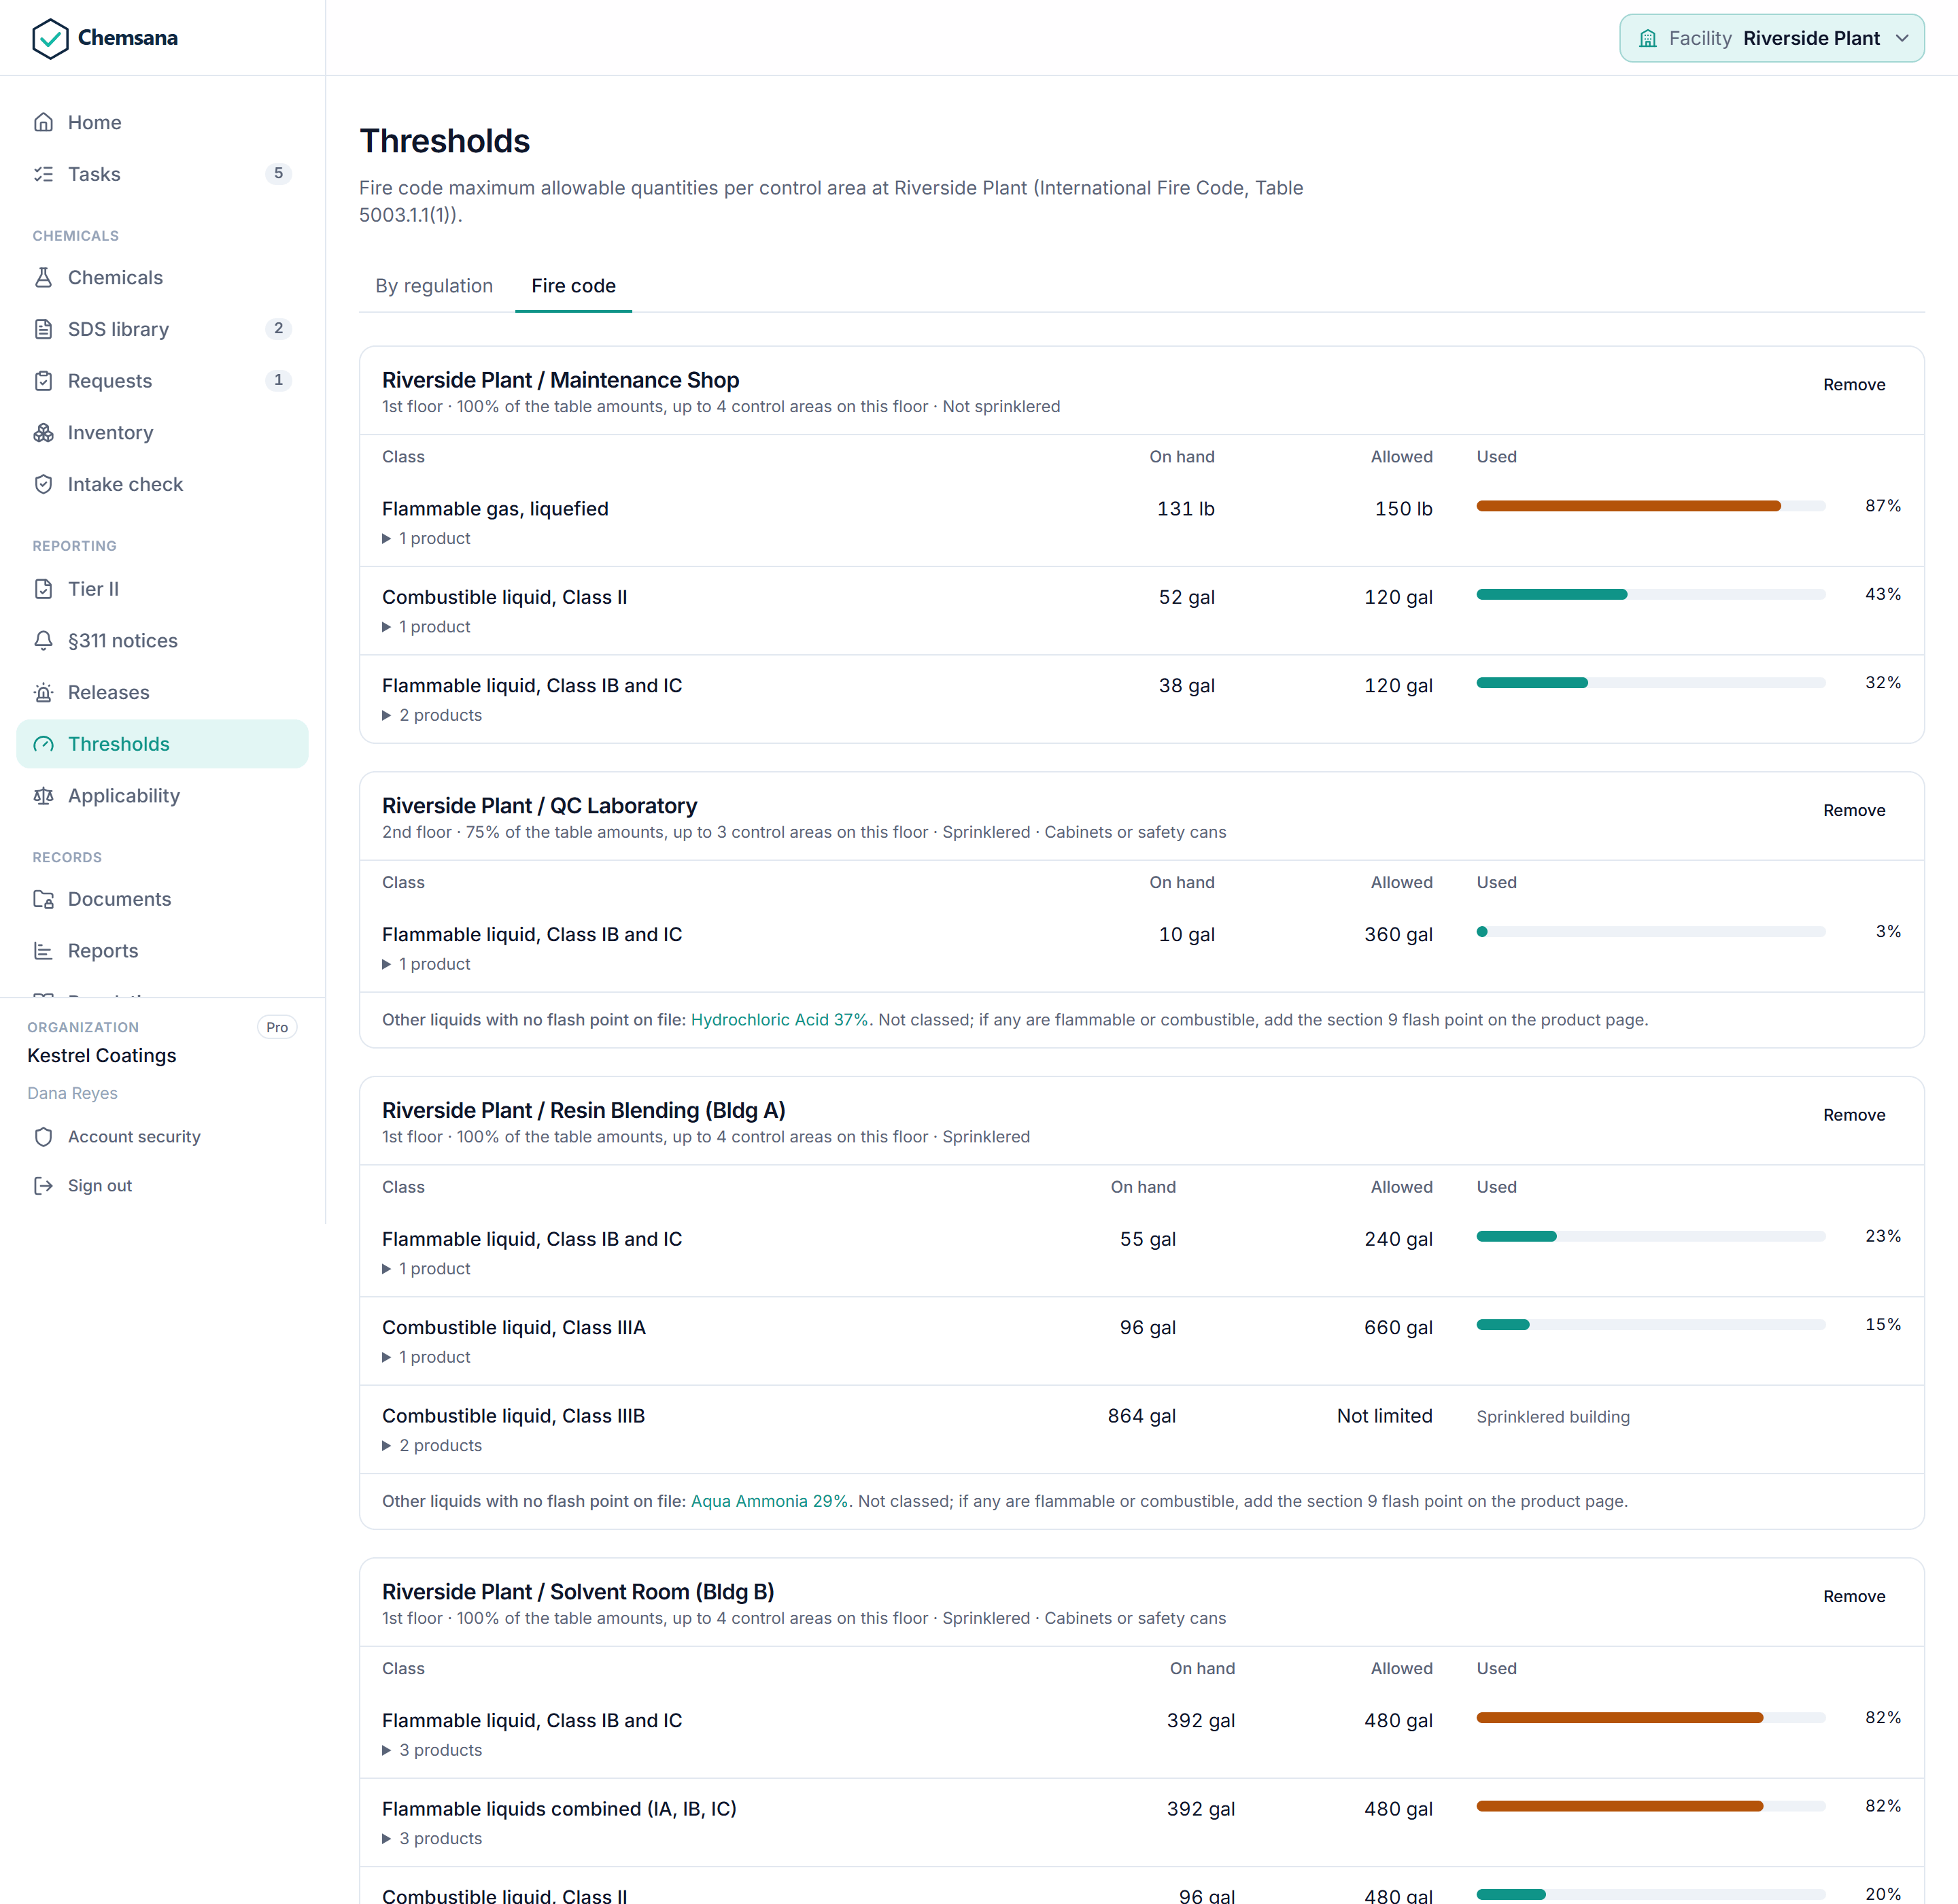Screen dimensions: 1958x1904
Task: Click the Sprinklered building note
Action: pyautogui.click(x=1553, y=1417)
